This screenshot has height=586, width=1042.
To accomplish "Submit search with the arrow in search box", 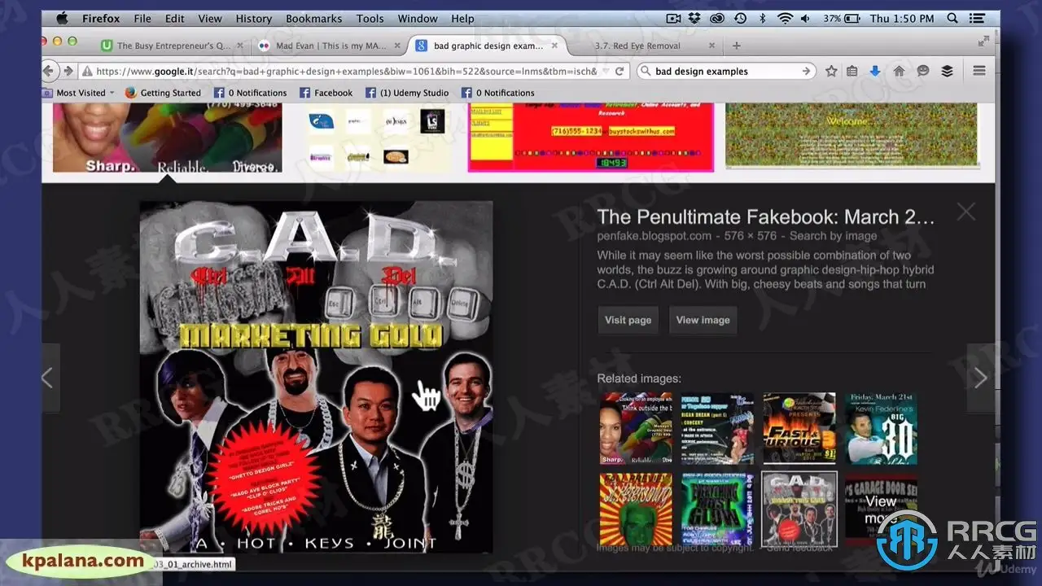I will point(806,71).
